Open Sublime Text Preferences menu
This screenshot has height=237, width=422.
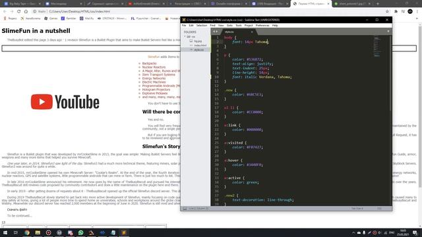[x=262, y=26]
